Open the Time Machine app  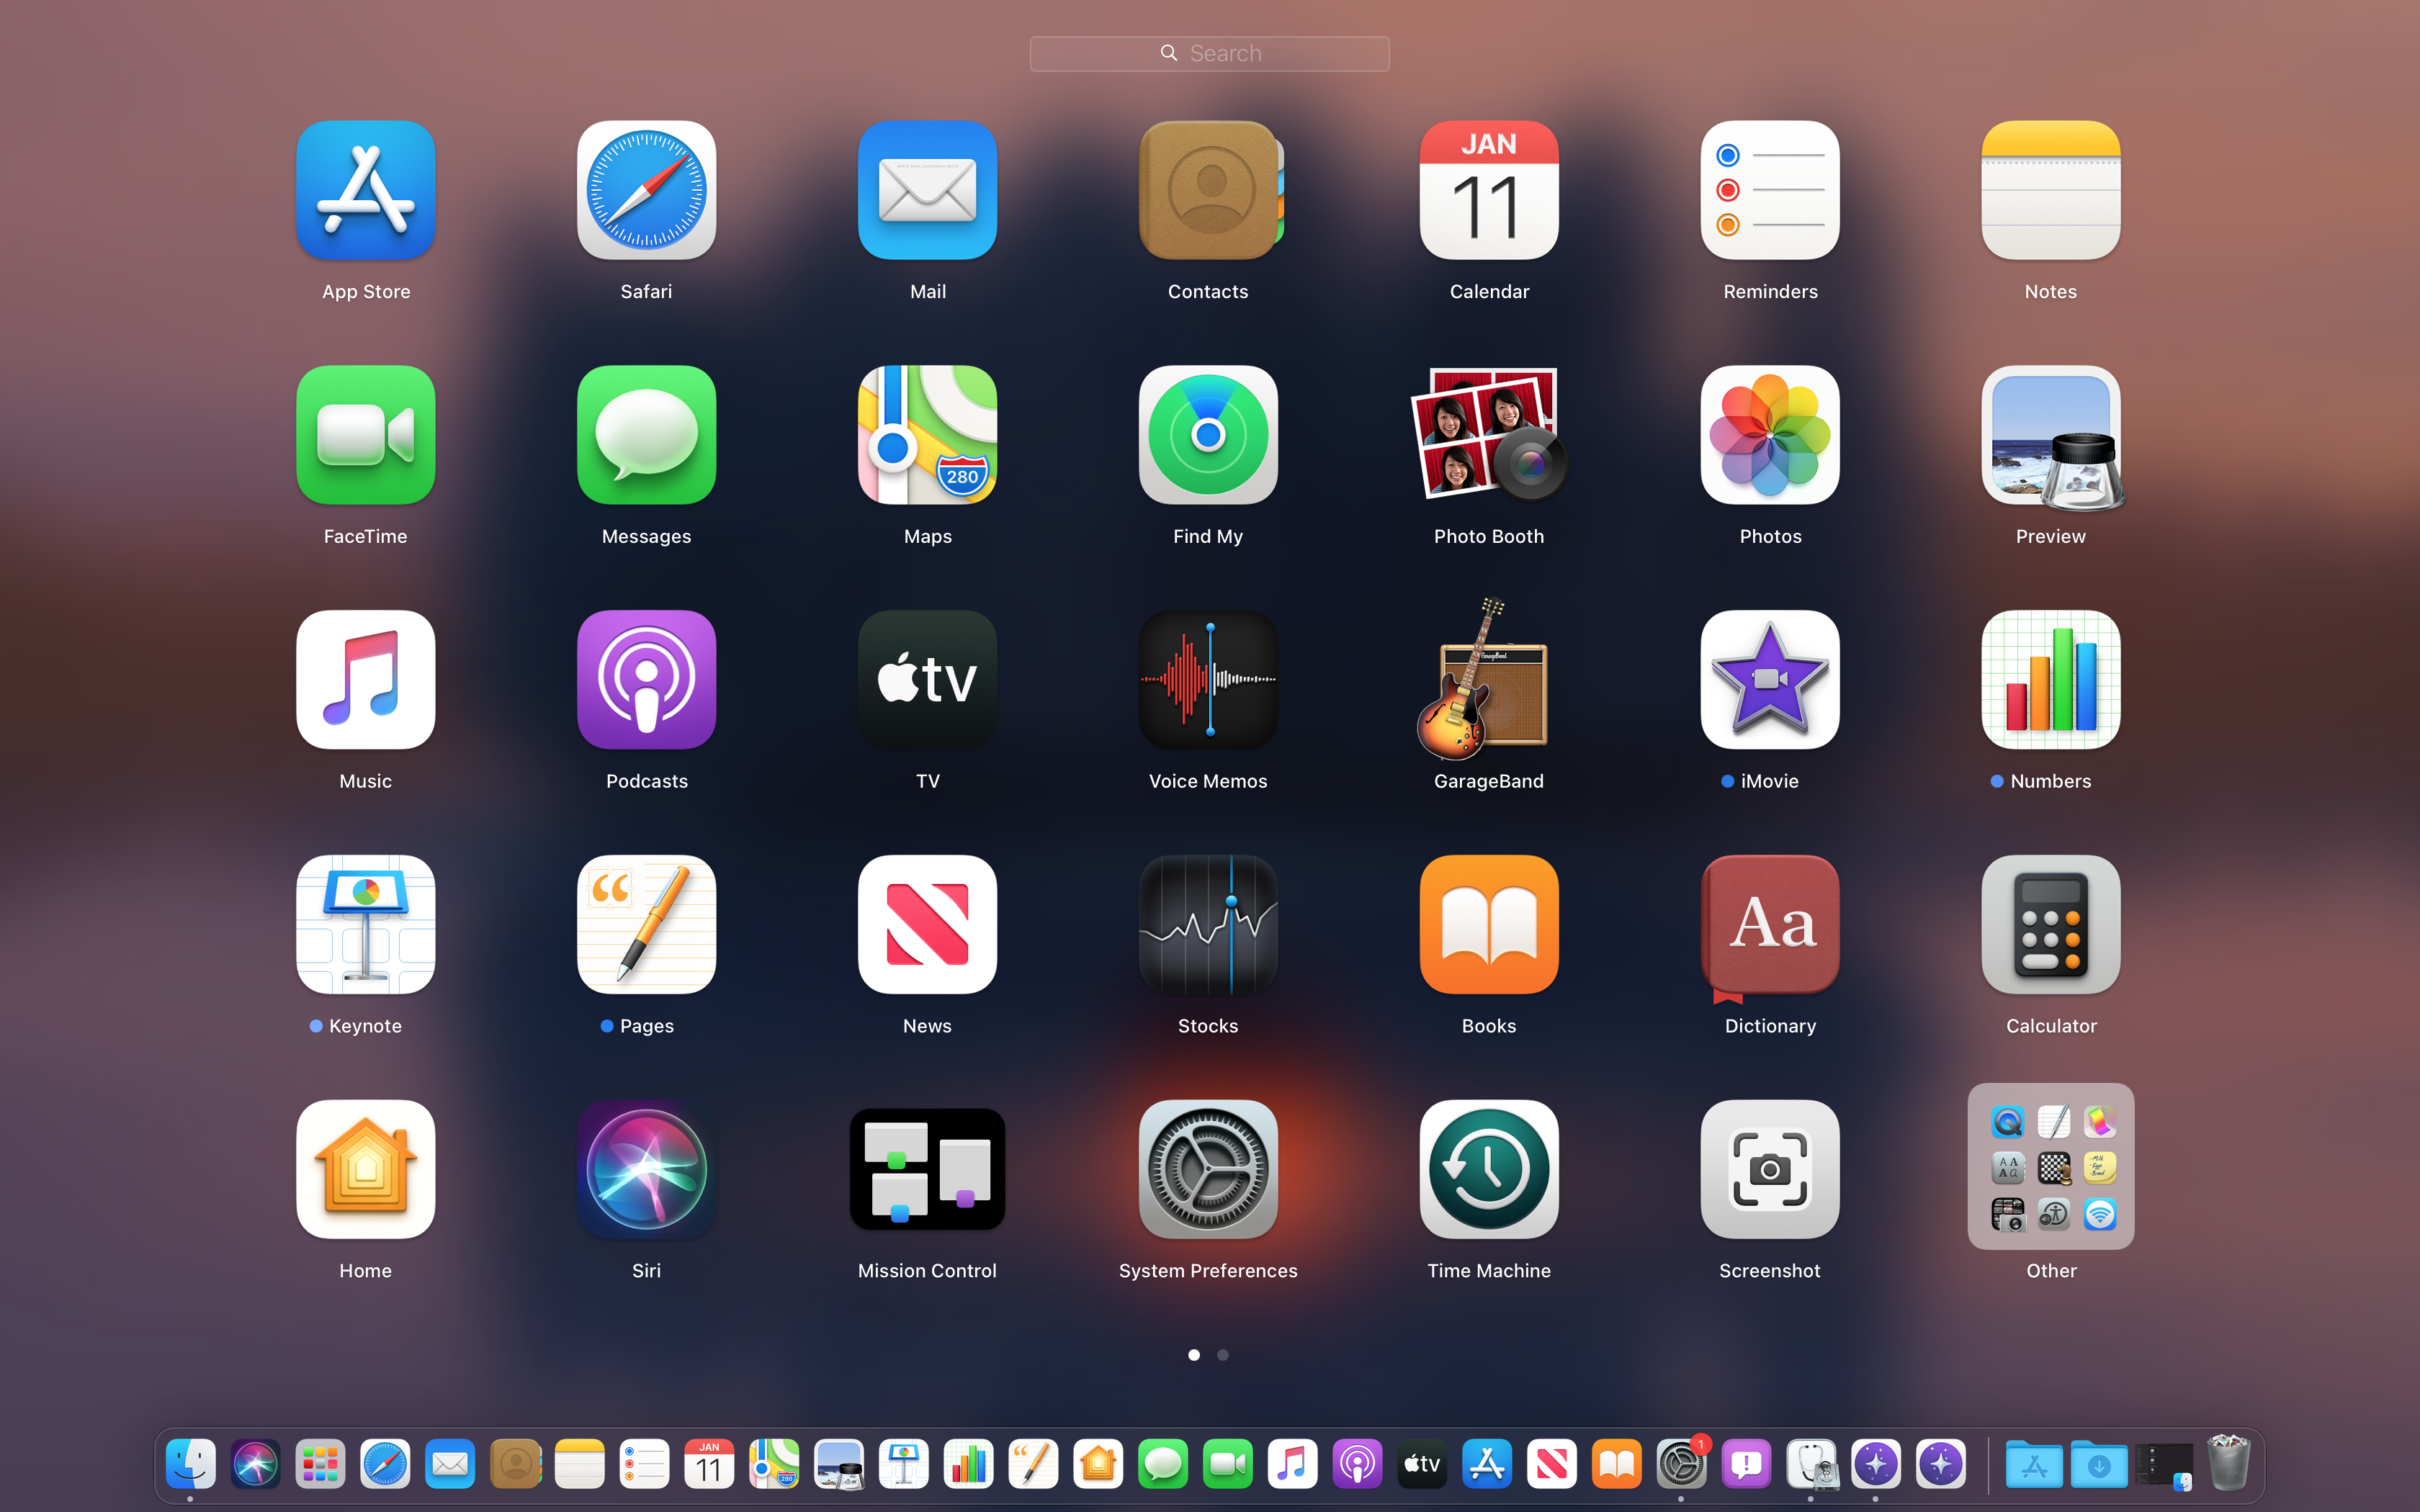coord(1488,1169)
